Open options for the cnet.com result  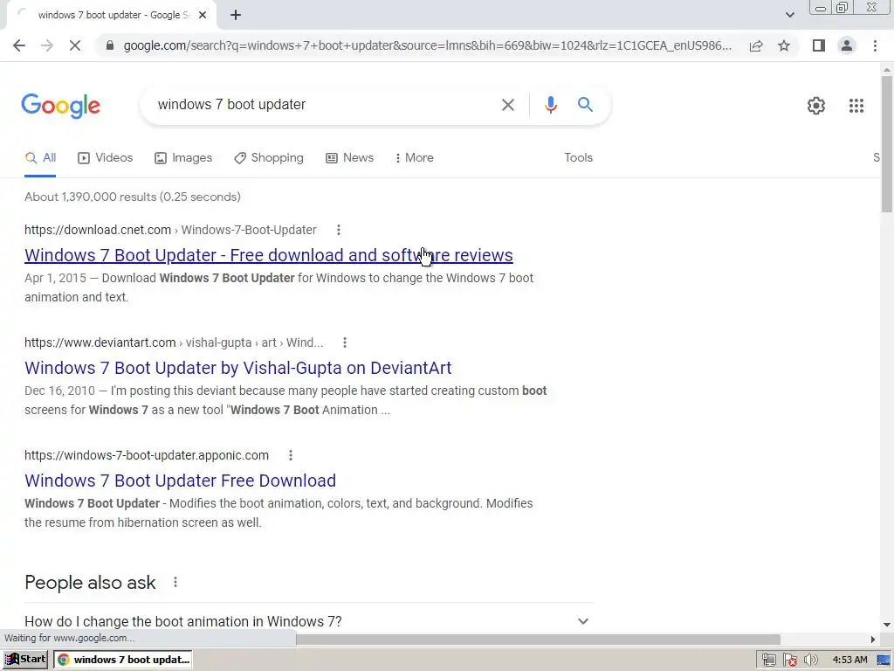pyautogui.click(x=339, y=230)
